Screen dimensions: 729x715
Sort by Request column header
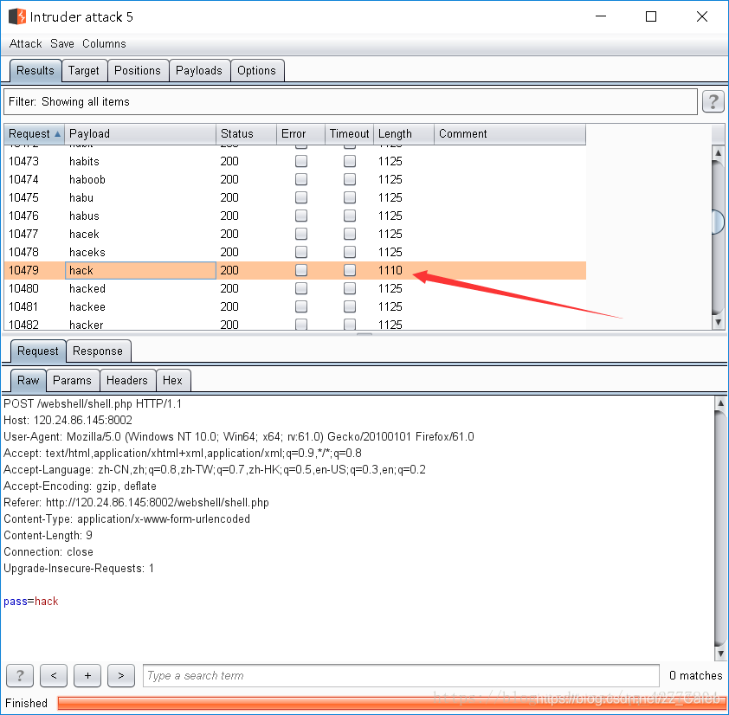[34, 134]
